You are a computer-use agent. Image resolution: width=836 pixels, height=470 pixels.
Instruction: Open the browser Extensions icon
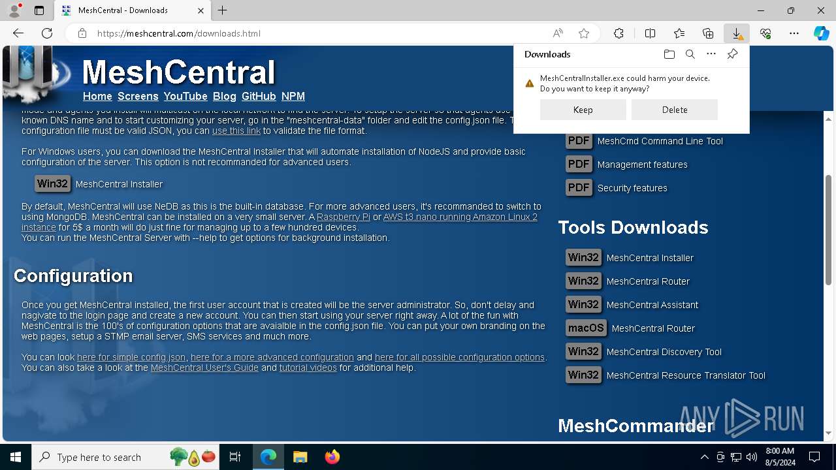619,33
